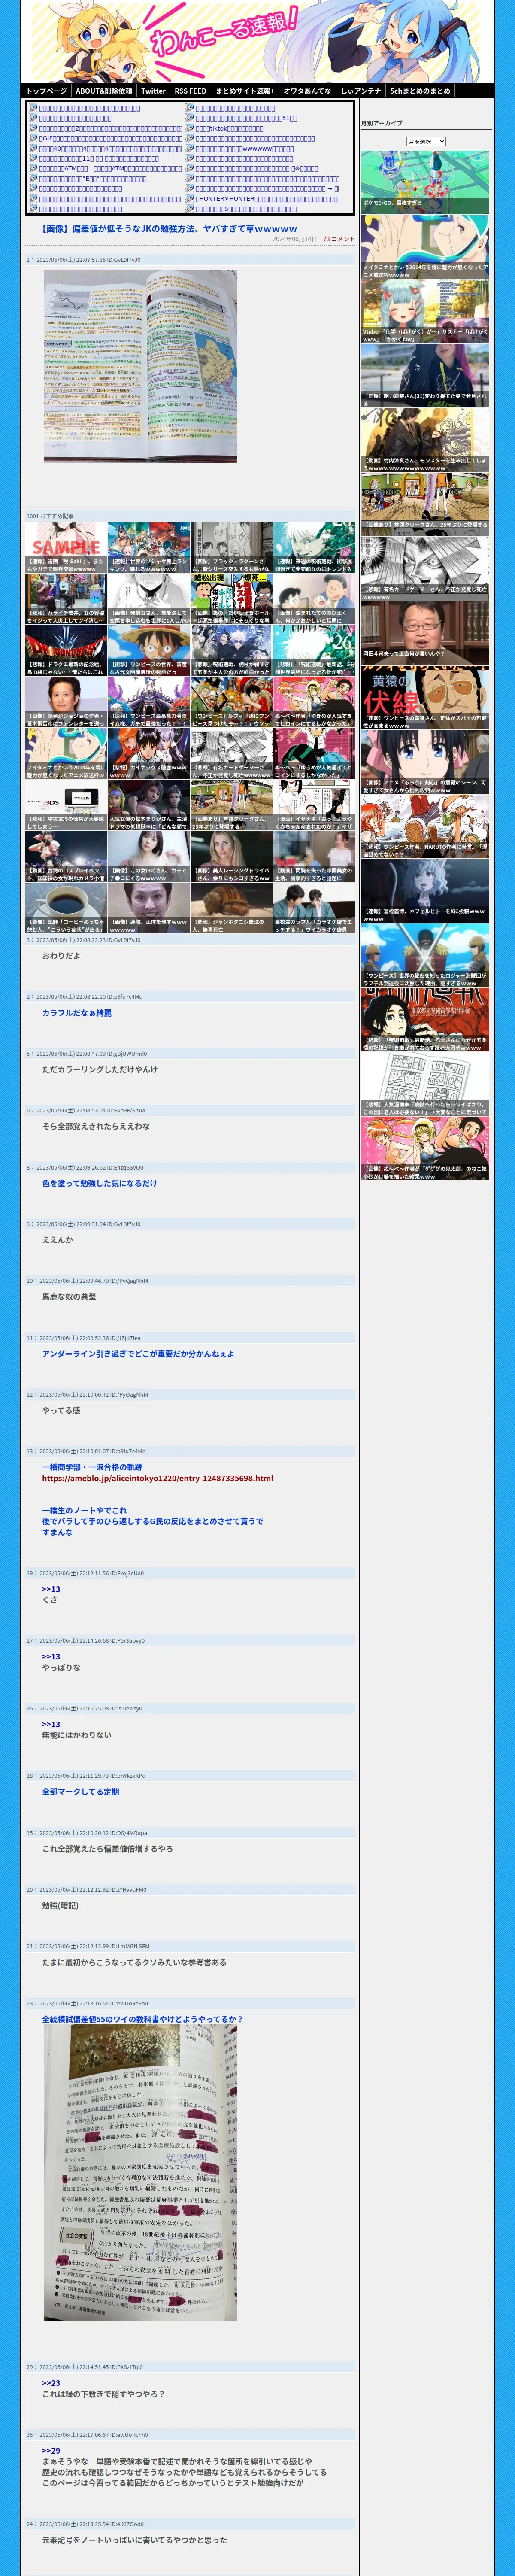
Task: Click comment text カラフルだなぁ綺麗
Action: pyautogui.click(x=77, y=1012)
